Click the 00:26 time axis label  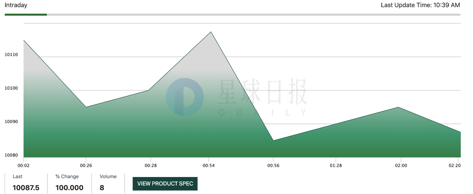tap(86, 165)
